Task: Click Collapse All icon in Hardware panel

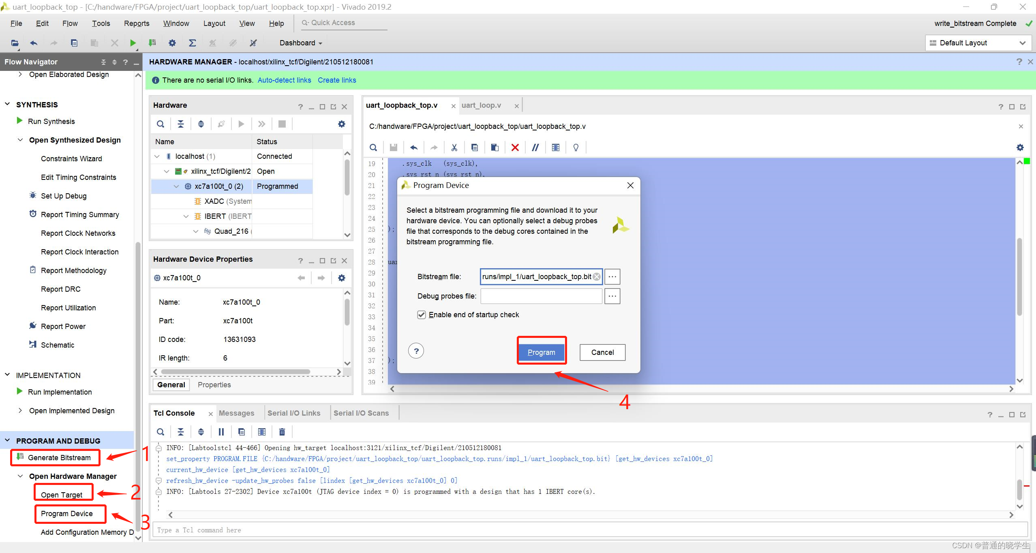Action: tap(181, 124)
